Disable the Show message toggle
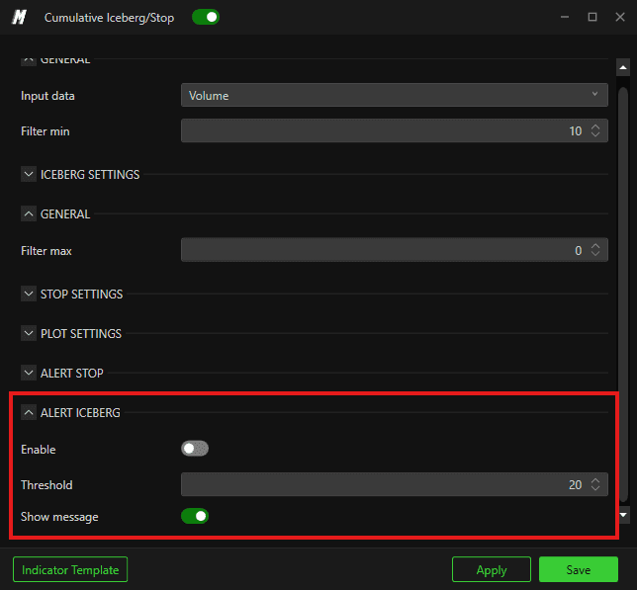The image size is (637, 590). (x=195, y=516)
